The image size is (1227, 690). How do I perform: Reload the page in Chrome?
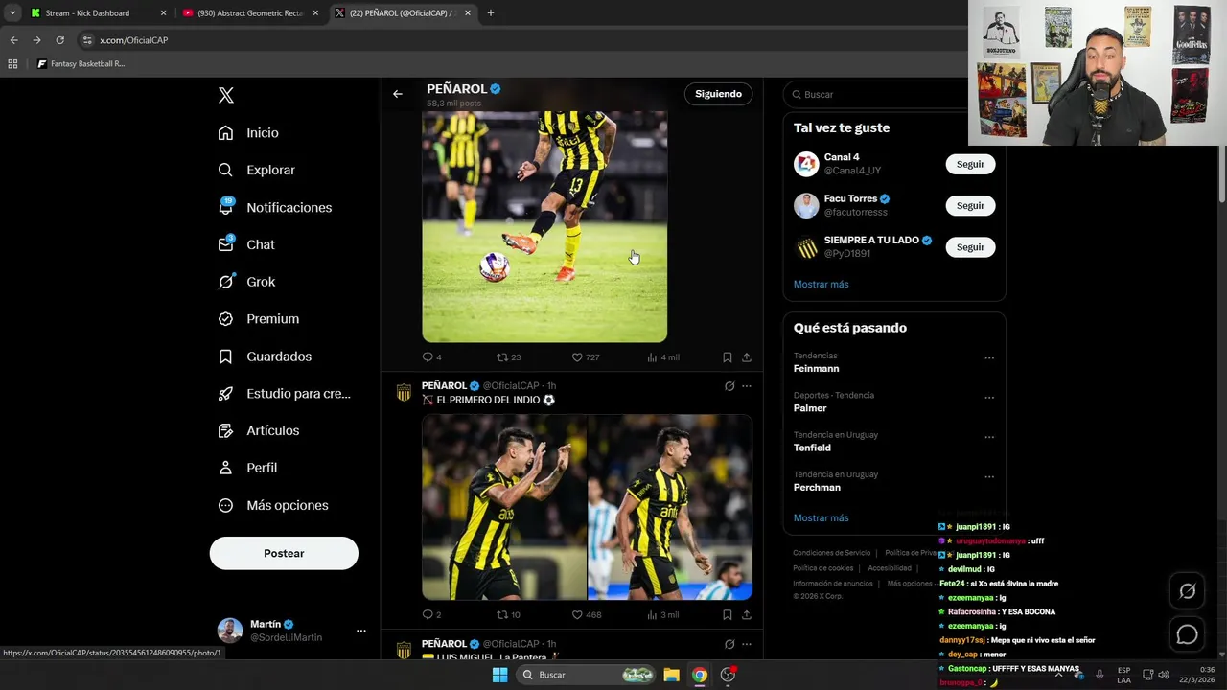point(59,40)
